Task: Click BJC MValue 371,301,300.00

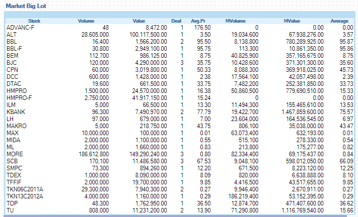Action: click(x=305, y=63)
